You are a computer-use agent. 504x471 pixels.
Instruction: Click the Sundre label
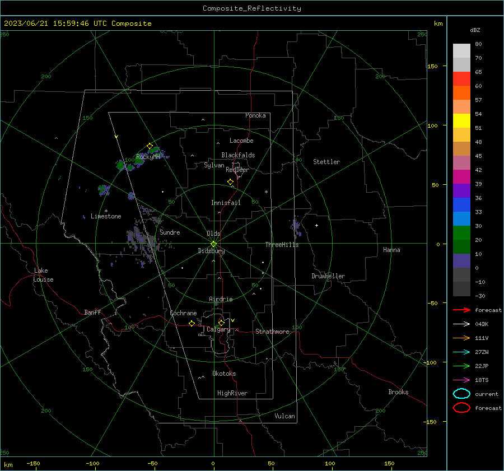coord(170,232)
